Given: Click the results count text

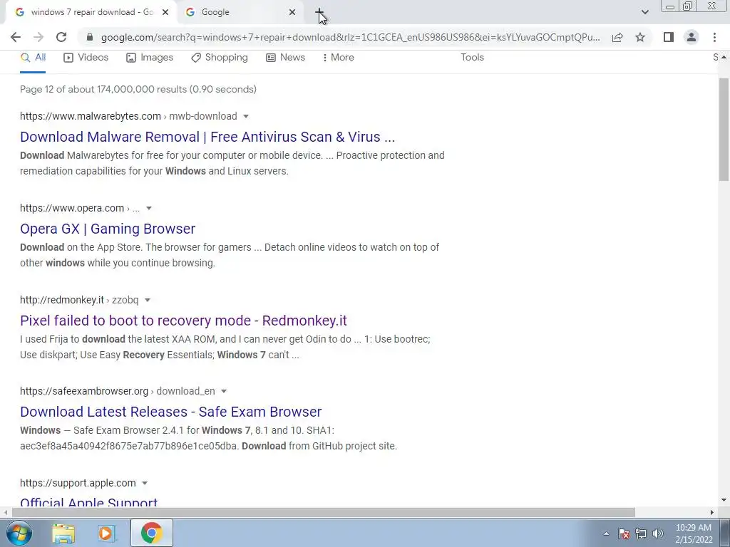Looking at the screenshot, I should coord(138,89).
